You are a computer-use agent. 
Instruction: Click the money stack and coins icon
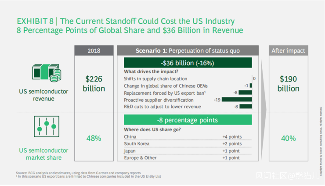46,73
